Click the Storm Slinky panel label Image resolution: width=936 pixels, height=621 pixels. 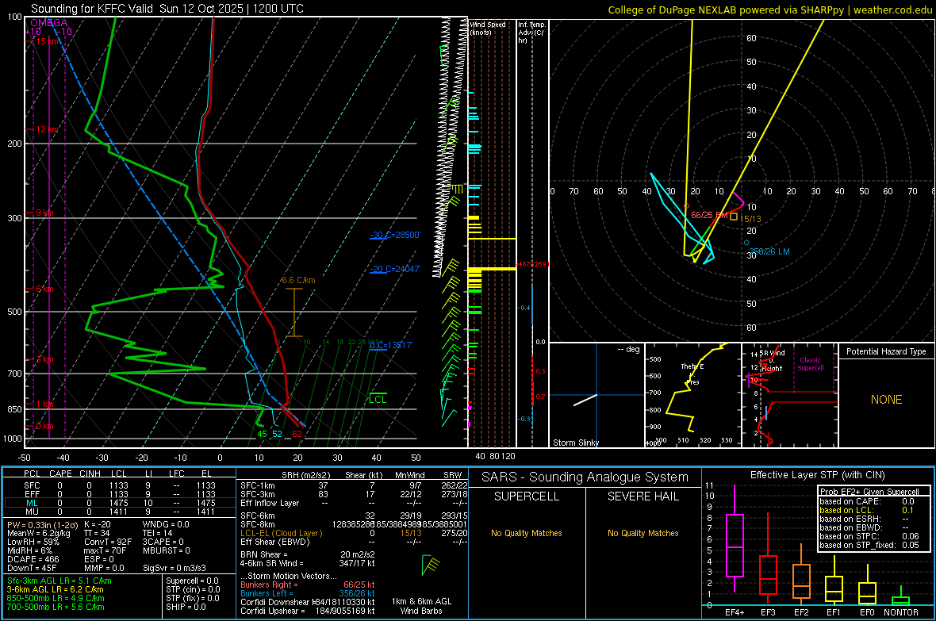click(x=576, y=443)
